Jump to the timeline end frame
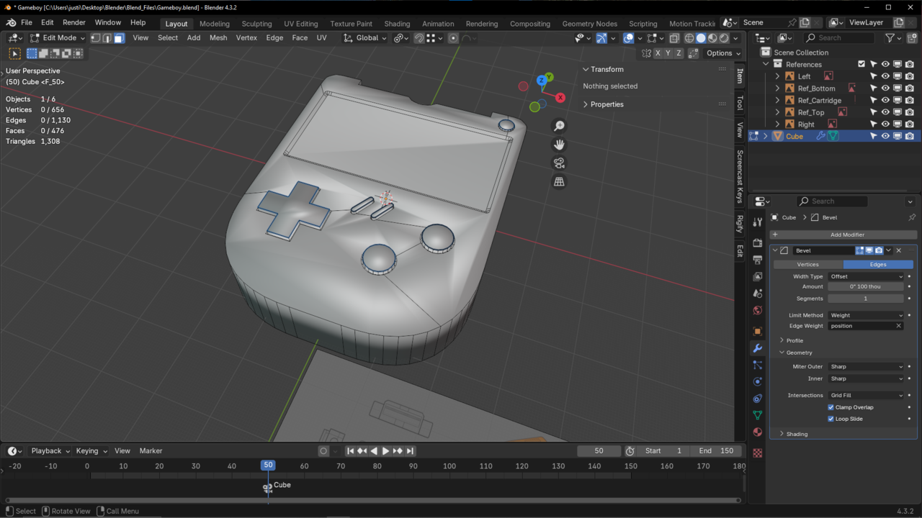The height and width of the screenshot is (518, 922). pyautogui.click(x=410, y=451)
